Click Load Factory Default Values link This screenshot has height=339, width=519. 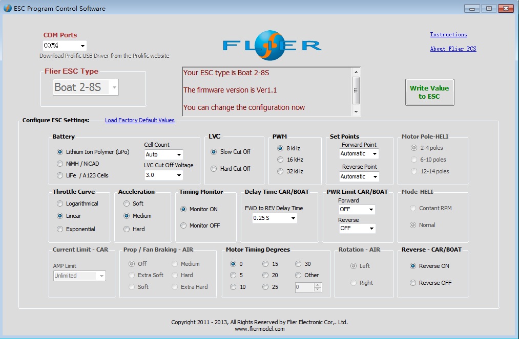(140, 120)
